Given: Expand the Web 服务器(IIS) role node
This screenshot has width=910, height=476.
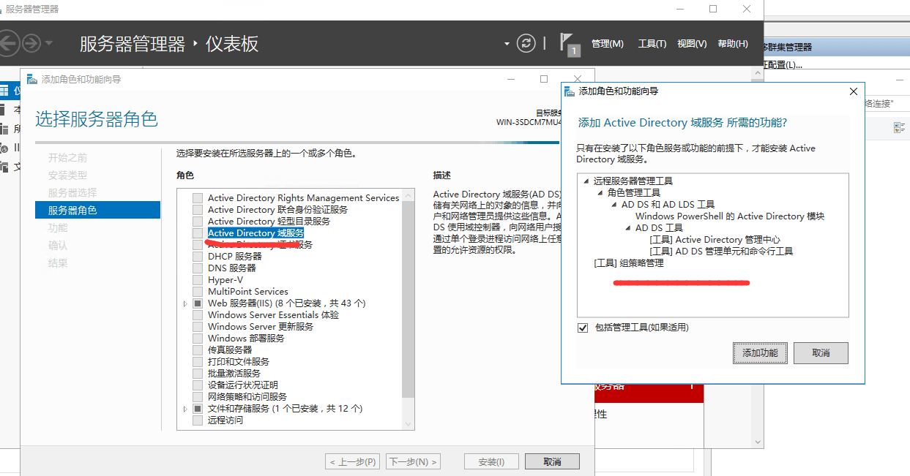Looking at the screenshot, I should point(185,303).
